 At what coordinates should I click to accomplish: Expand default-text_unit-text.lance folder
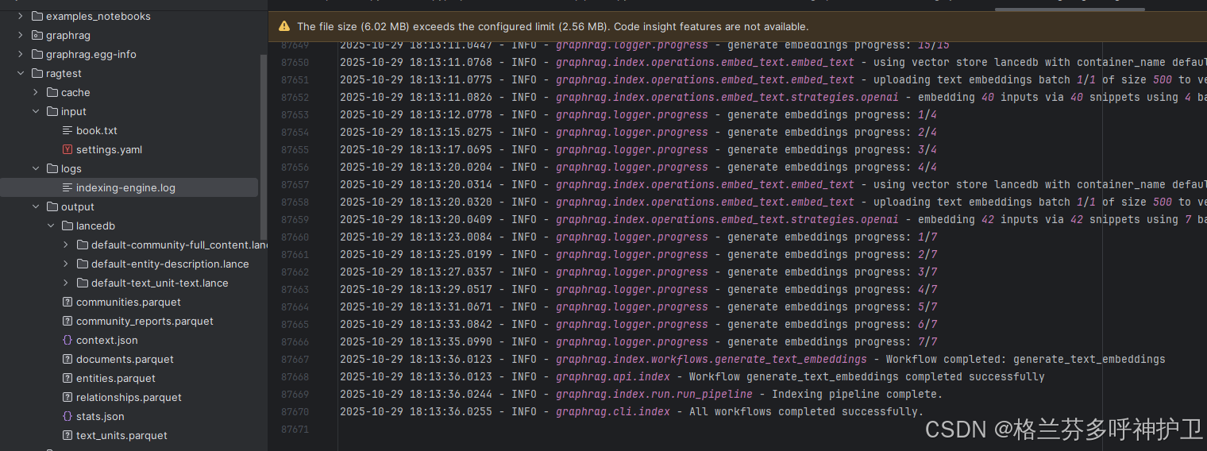click(x=66, y=283)
